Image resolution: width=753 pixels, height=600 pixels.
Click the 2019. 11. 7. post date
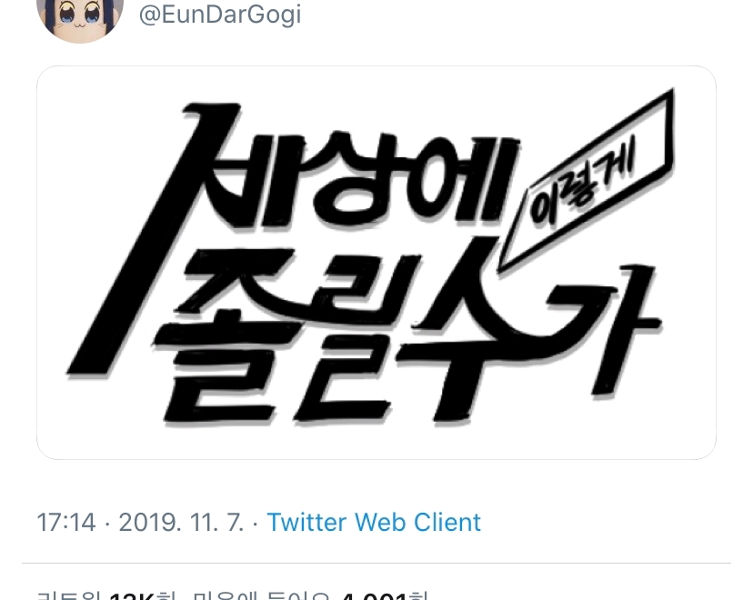tap(182, 522)
